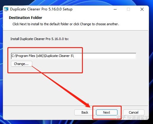Click the "Duplicate Cleaner Pro 5.16.0.0 Setup" title text
The image size is (153, 124).
tap(41, 9)
